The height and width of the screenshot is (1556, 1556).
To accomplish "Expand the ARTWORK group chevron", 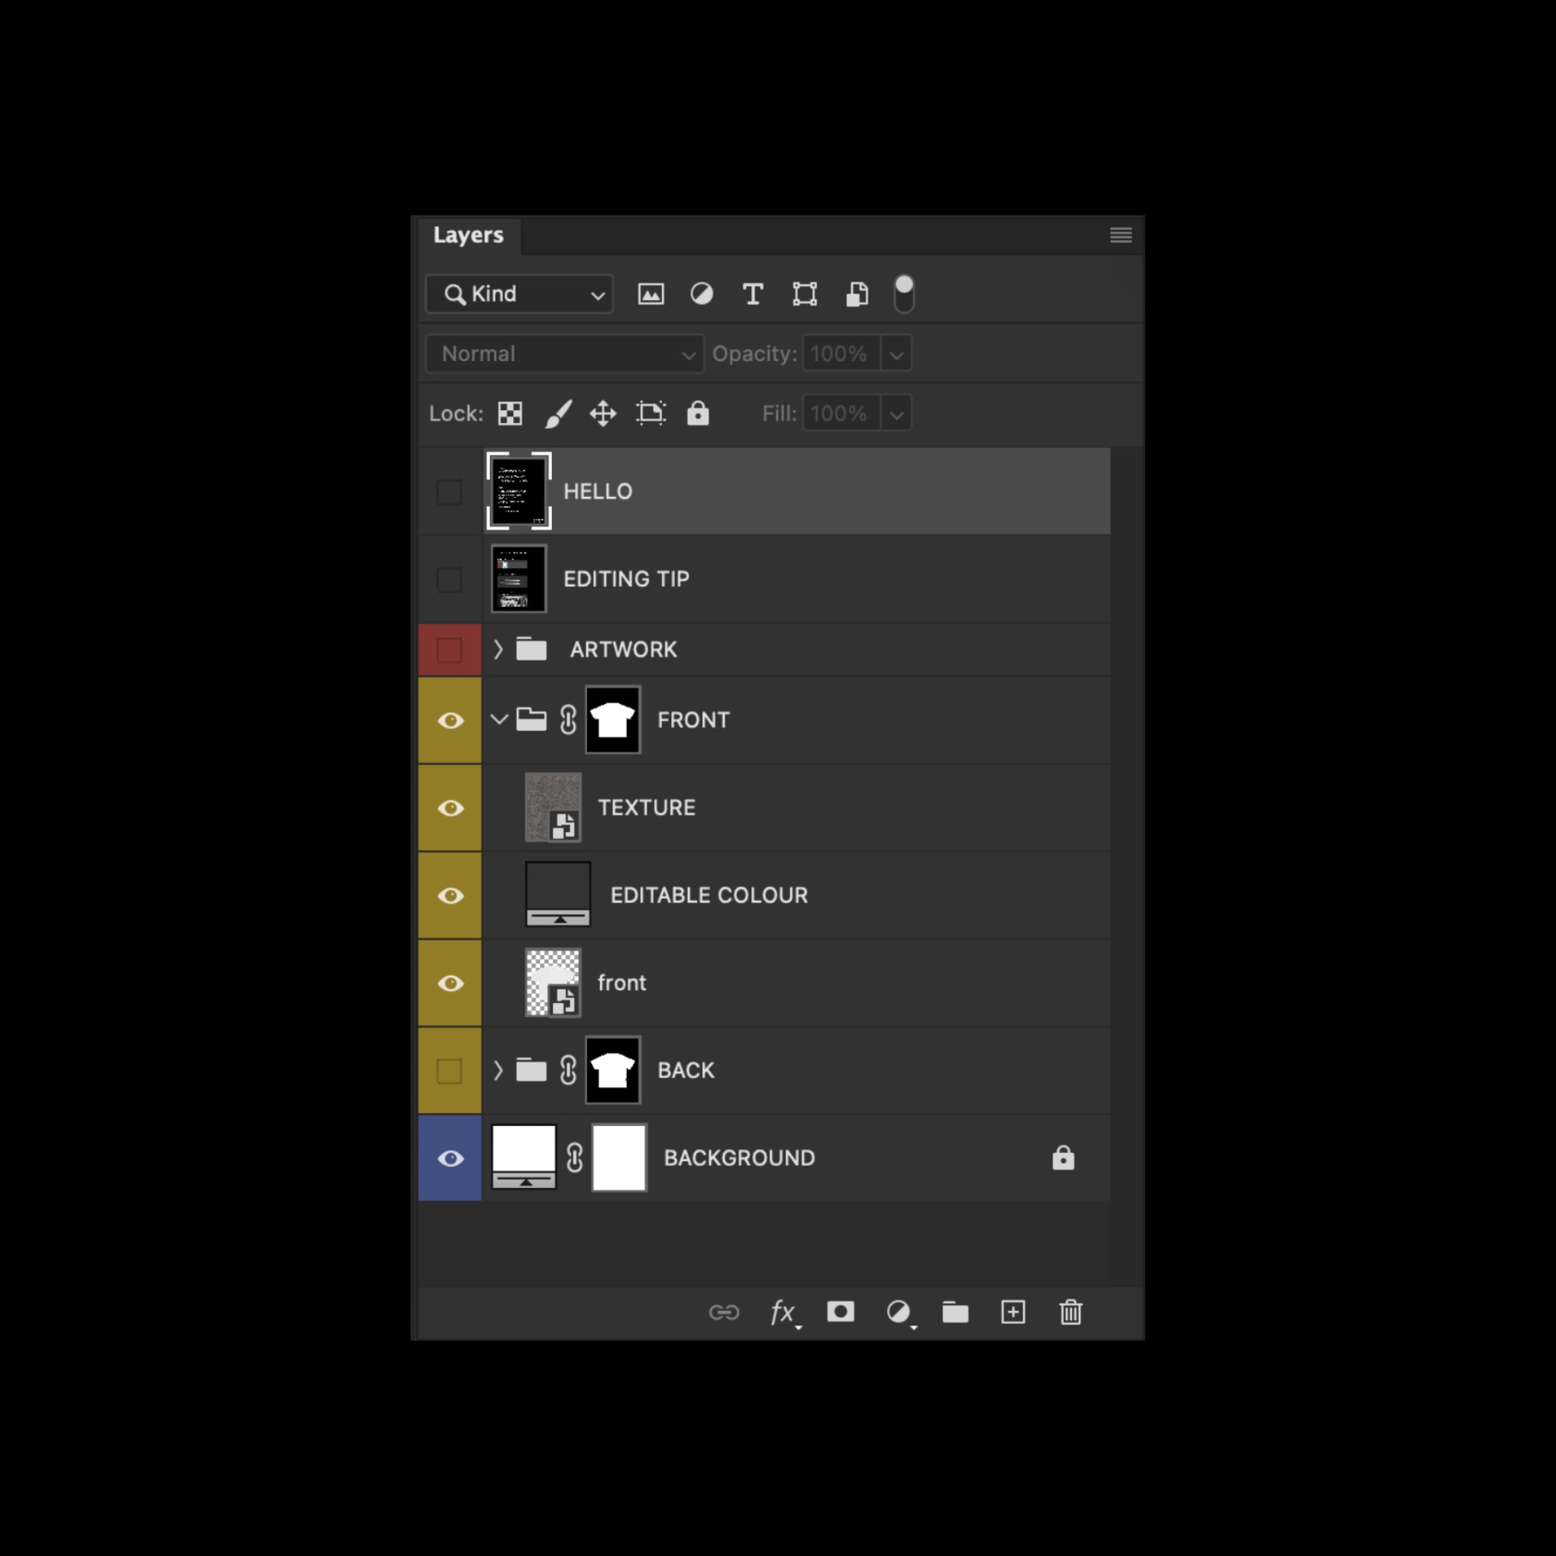I will 498,649.
